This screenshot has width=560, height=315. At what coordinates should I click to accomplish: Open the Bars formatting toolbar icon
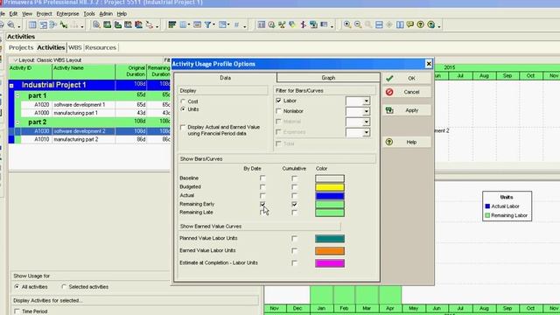tap(172, 24)
